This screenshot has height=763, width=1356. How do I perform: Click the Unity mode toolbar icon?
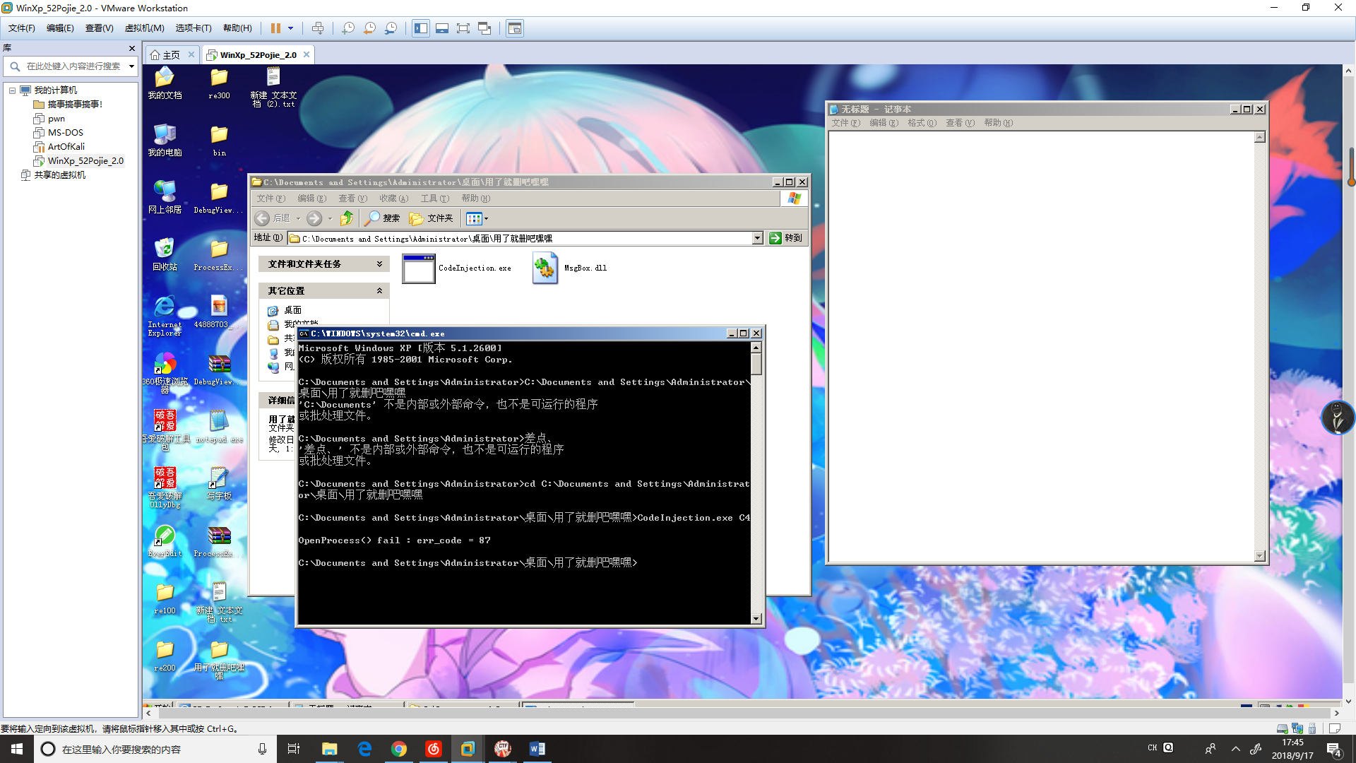[484, 28]
